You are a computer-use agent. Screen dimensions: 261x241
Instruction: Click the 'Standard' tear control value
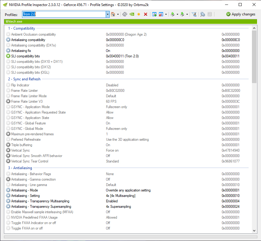coord(112,161)
